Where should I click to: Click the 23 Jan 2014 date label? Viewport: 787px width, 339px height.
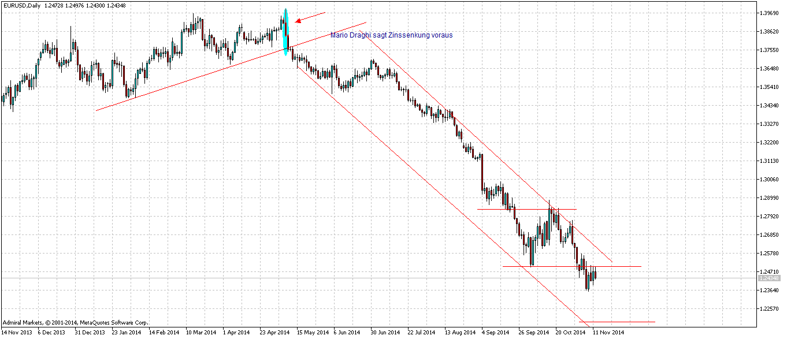[127, 333]
